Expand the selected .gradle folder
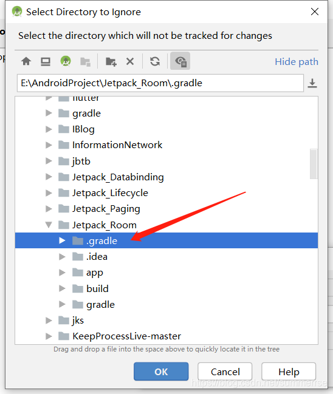This screenshot has height=394, width=333. coord(62,240)
